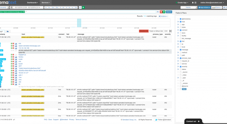The image size is (227, 124).
Task: Open the granularity dropdown
Action: tap(4, 7)
